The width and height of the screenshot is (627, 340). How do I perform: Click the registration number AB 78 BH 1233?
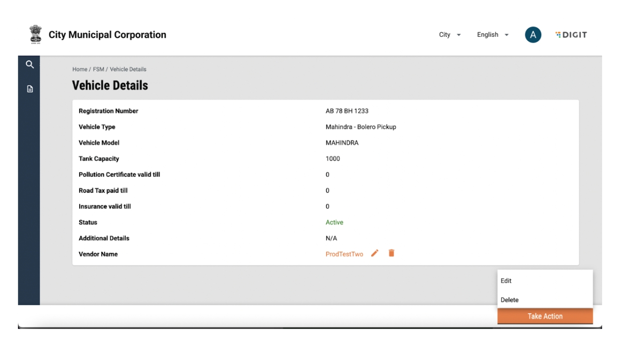tap(347, 111)
